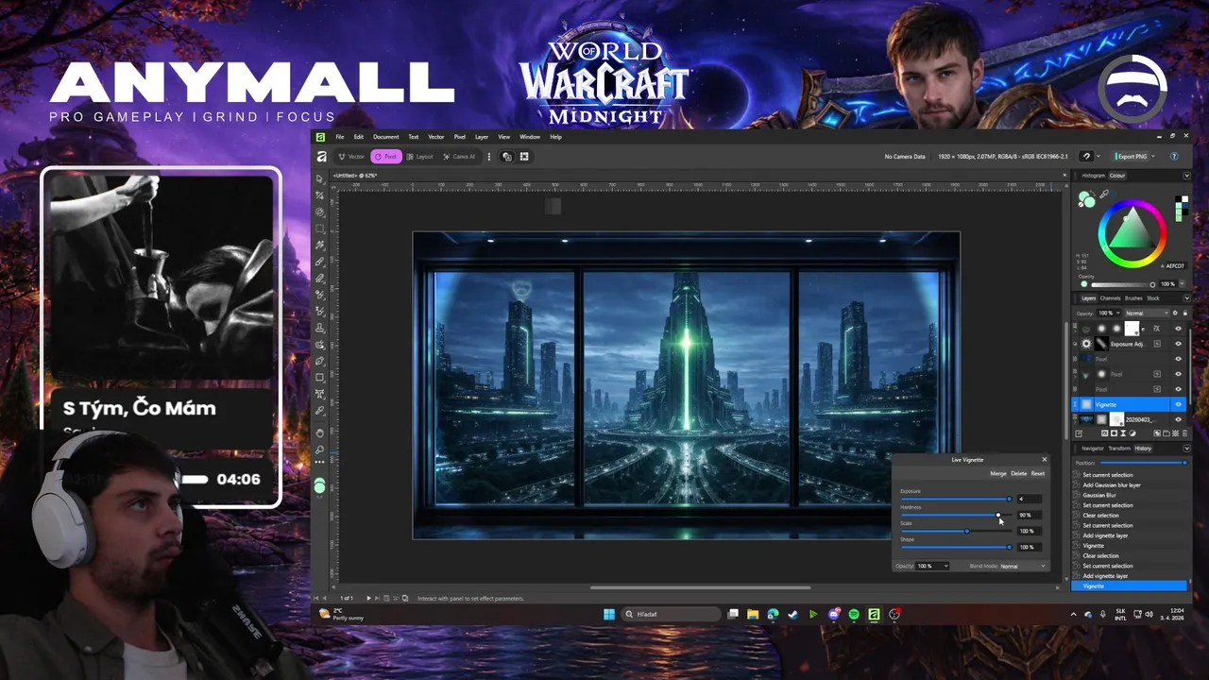The width and height of the screenshot is (1209, 680).
Task: Open Live Vignette Blend Mode dropdown
Action: click(x=1023, y=566)
